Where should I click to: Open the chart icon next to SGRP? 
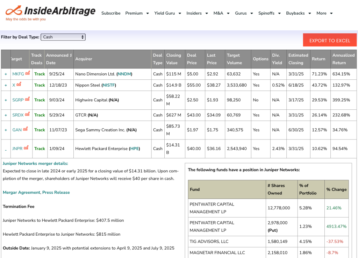tap(27, 99)
